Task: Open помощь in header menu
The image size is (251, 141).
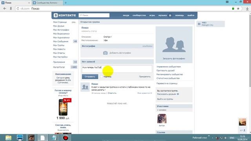Action: [x=180, y=15]
